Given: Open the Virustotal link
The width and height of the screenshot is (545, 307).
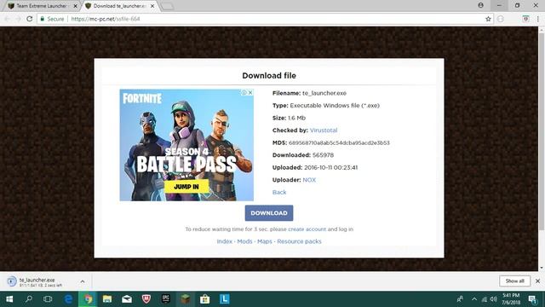Looking at the screenshot, I should pyautogui.click(x=324, y=130).
